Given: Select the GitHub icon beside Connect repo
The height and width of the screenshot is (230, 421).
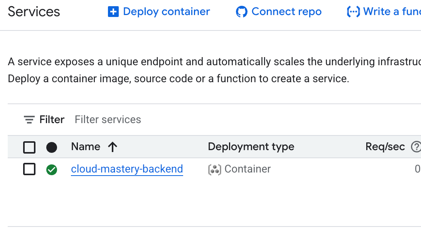Looking at the screenshot, I should click(241, 12).
